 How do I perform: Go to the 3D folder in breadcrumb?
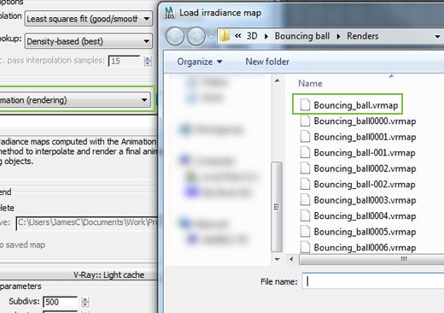[x=252, y=36]
